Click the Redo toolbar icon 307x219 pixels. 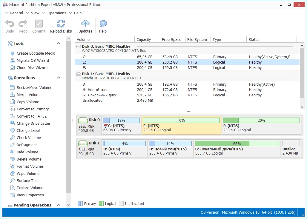pyautogui.click(x=23, y=24)
